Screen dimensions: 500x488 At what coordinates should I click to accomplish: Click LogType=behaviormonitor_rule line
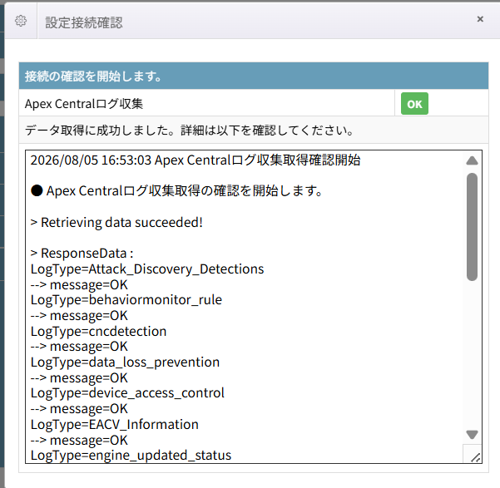[126, 300]
